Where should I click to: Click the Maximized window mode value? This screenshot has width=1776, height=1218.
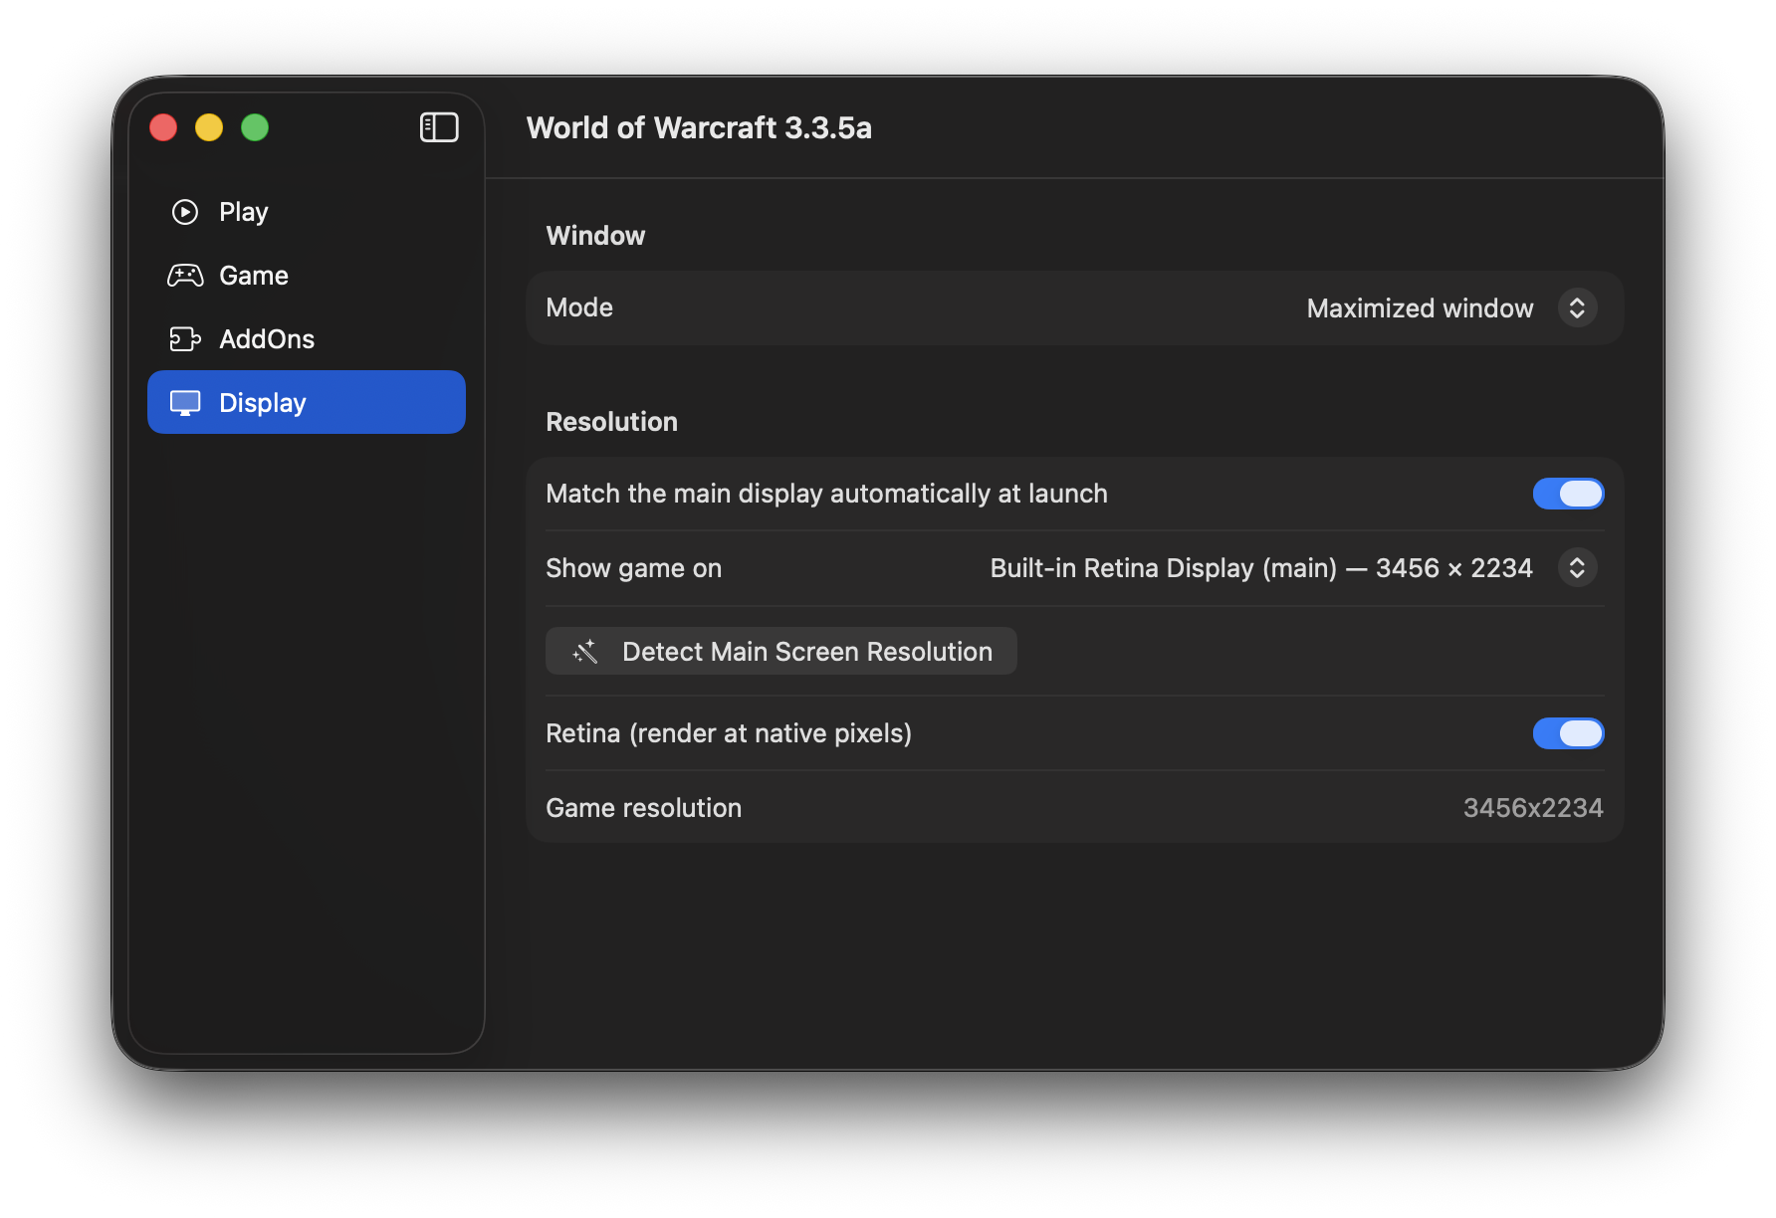(x=1420, y=308)
